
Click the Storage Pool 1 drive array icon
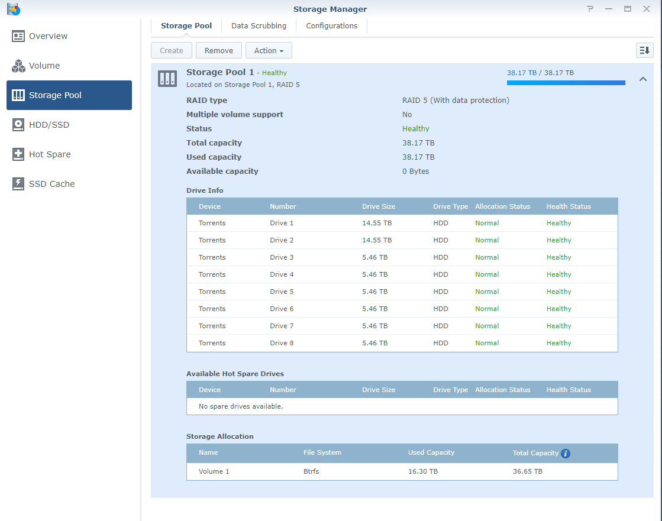click(167, 78)
